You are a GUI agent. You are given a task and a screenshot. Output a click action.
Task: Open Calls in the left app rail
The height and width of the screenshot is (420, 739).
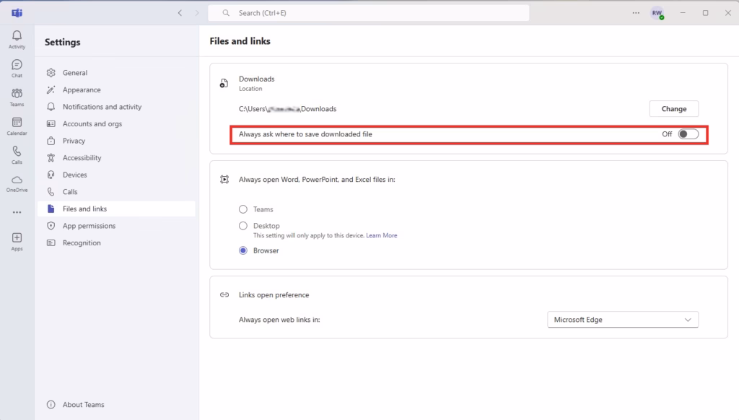17,155
